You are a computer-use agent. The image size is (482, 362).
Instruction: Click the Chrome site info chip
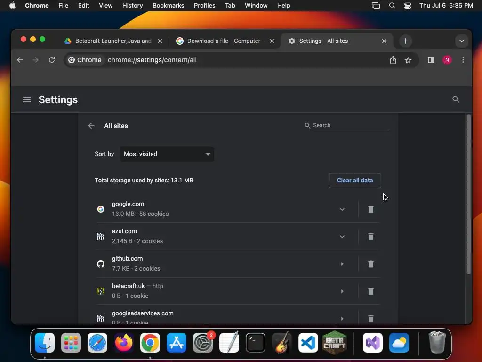(85, 60)
